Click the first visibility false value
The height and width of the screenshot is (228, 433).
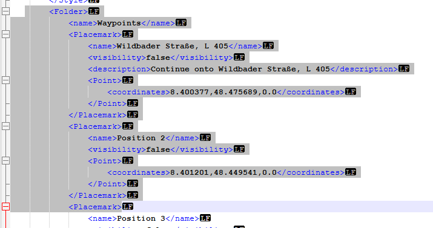coord(158,57)
